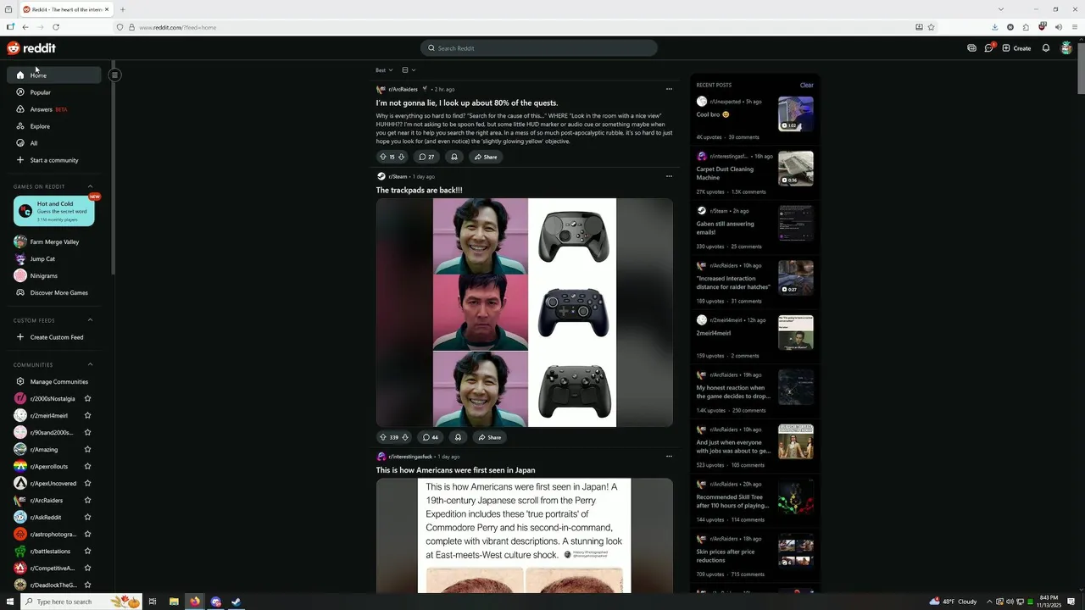Open the Jump Cat game icon
The height and width of the screenshot is (610, 1085).
tap(20, 258)
